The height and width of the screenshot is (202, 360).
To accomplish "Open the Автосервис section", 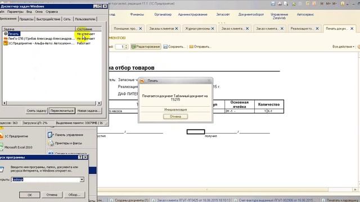I will pyautogui.click(x=305, y=15).
